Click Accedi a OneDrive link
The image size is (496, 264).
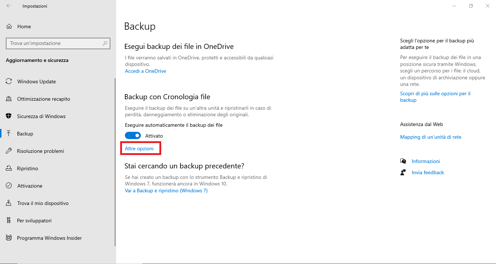point(146,71)
